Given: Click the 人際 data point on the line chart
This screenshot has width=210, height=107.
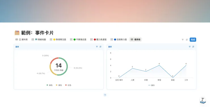Looking at the screenshot, I should (133, 68).
